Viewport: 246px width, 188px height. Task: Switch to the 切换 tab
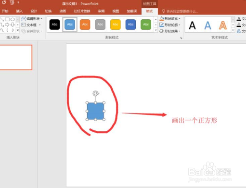pos(48,11)
